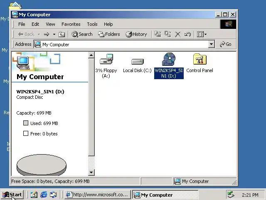Maximize the My Computer window
This screenshot has width=266, height=200.
(225, 15)
